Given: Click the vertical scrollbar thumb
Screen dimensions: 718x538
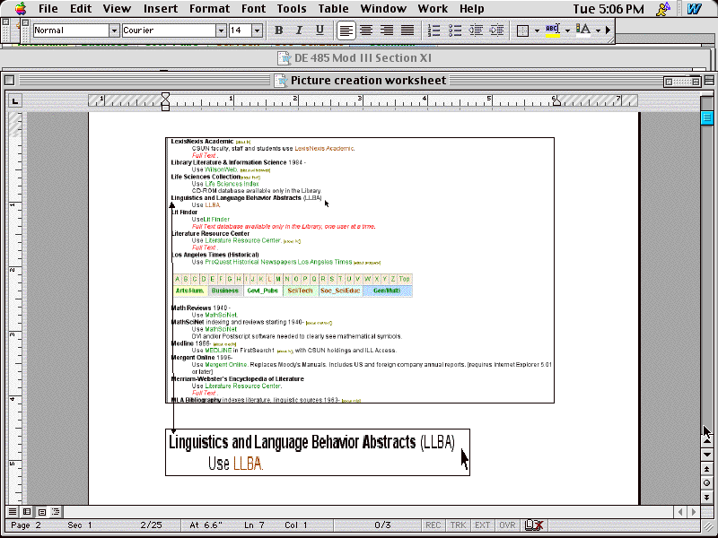Looking at the screenshot, I should (x=706, y=117).
